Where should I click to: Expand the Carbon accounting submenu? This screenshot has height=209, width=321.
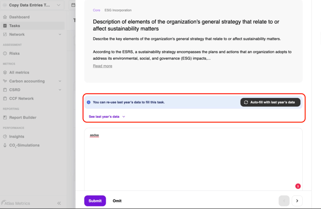tap(60, 81)
